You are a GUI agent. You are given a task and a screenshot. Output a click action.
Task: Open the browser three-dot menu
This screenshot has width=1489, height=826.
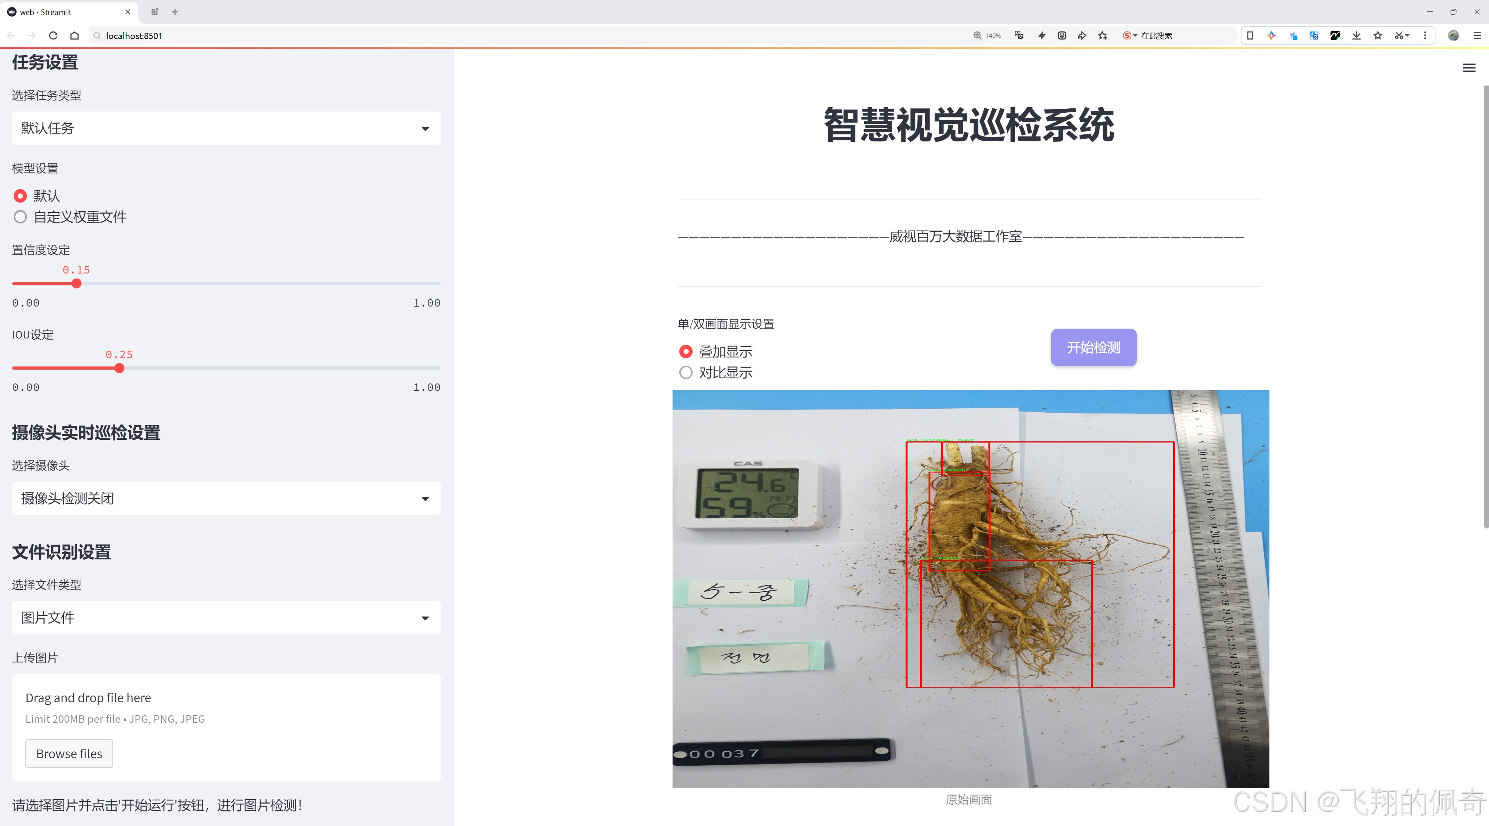[1426, 35]
